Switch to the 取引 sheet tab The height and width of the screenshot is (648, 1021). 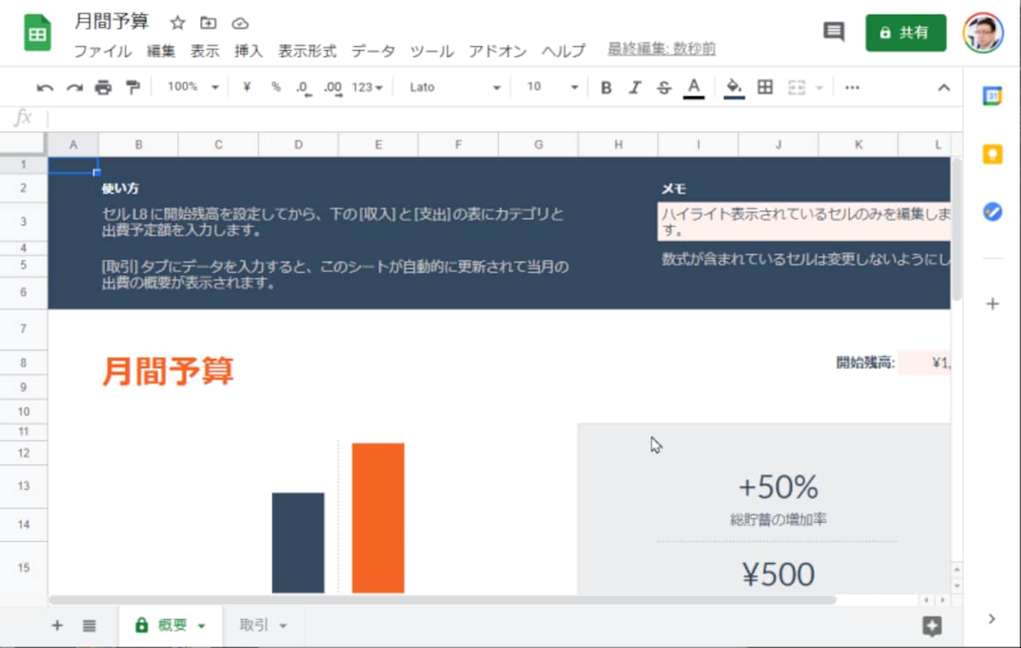(264, 626)
